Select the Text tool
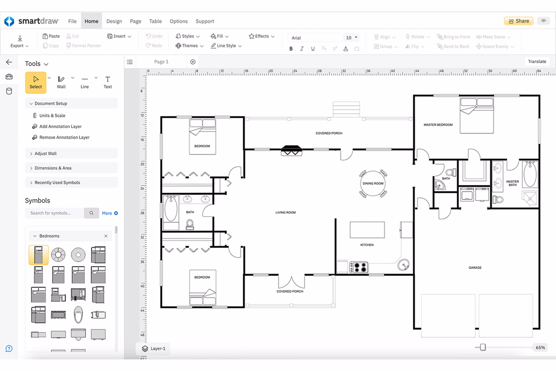The image size is (556, 371). click(x=107, y=83)
